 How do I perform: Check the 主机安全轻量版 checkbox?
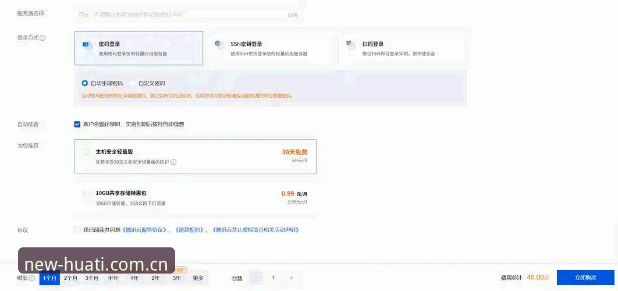pyautogui.click(x=86, y=151)
